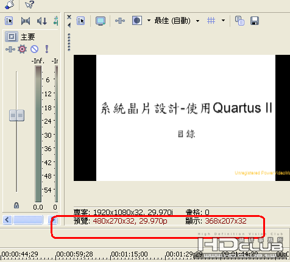Screen dimensions: 290x262
Task: Click timeline ruler at 00:00:44;29
Action: 19,254
